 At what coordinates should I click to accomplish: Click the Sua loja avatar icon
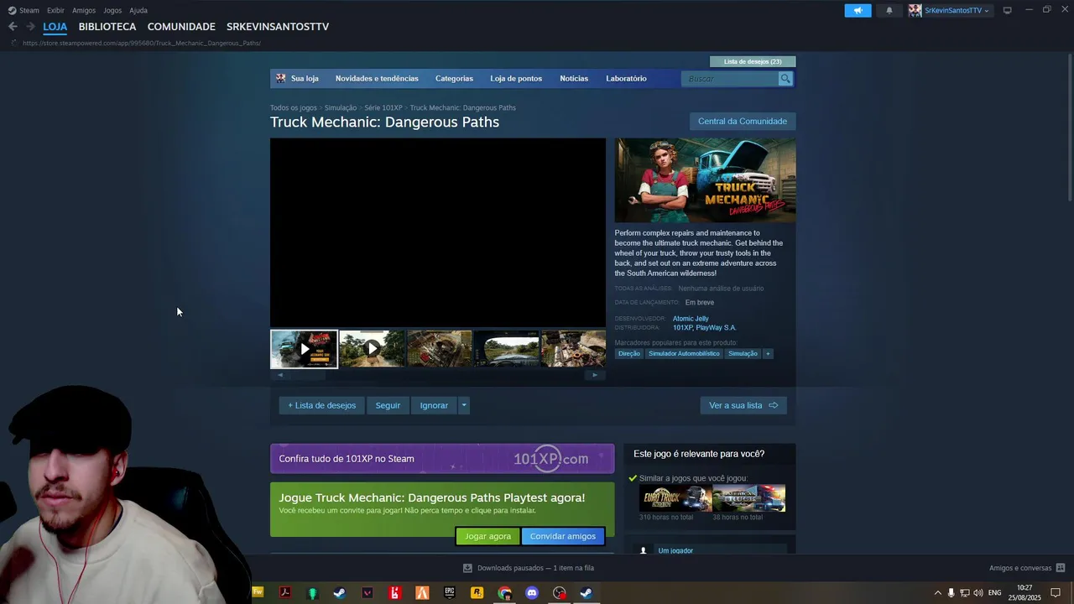click(x=281, y=79)
